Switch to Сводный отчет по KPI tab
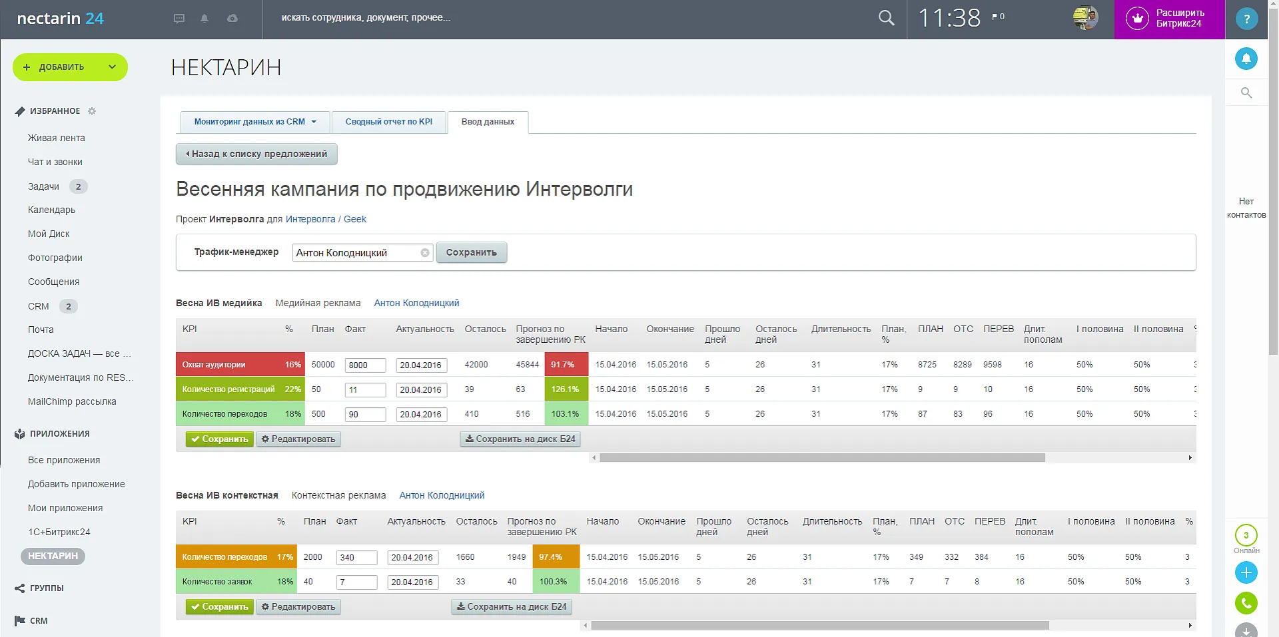The width and height of the screenshot is (1279, 637). (x=388, y=122)
